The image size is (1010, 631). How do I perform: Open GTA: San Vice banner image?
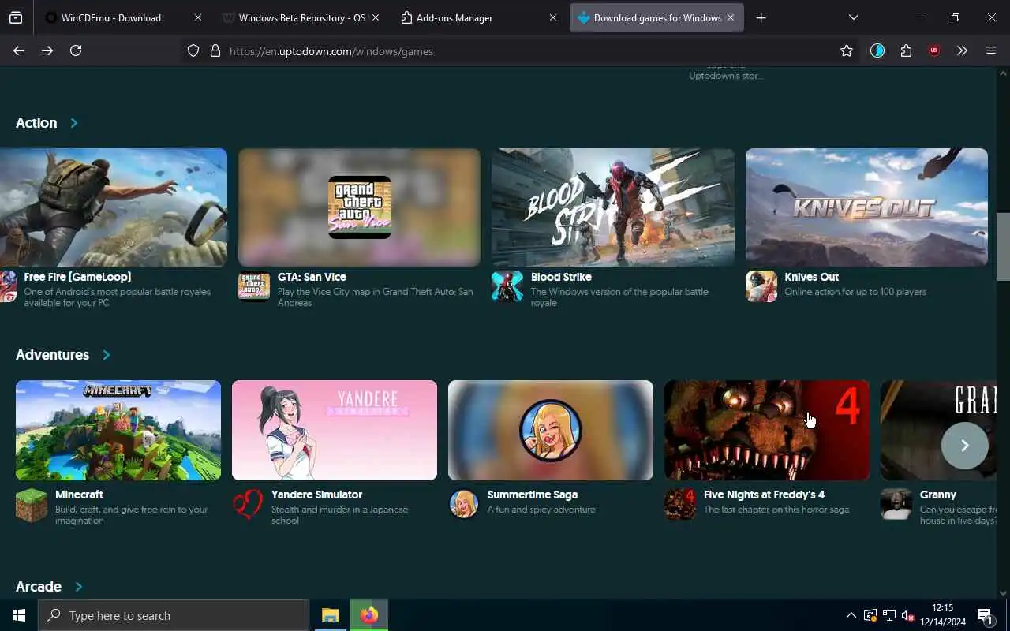(x=359, y=207)
